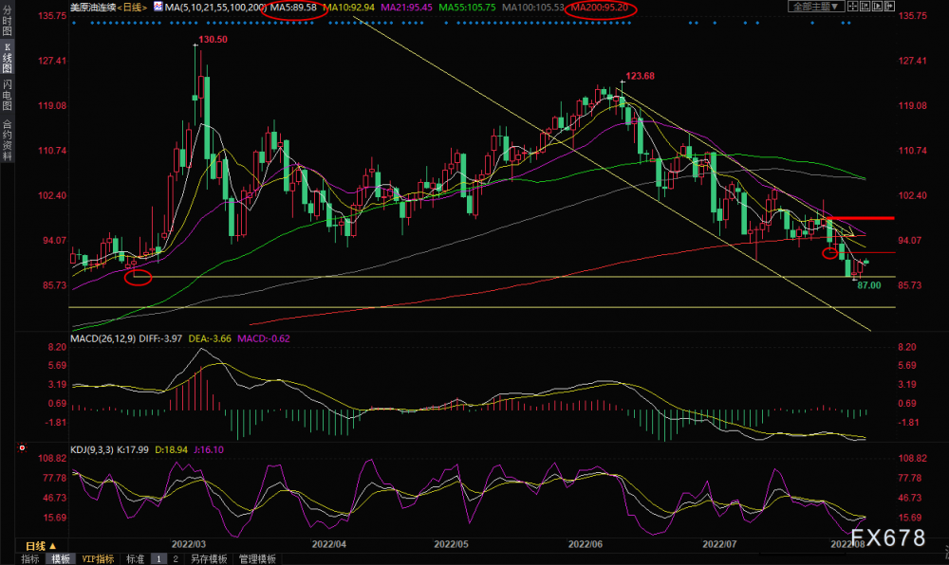Click the jump-to-latest icon at the end of the toolbar
The image size is (949, 565).
coord(889,7)
